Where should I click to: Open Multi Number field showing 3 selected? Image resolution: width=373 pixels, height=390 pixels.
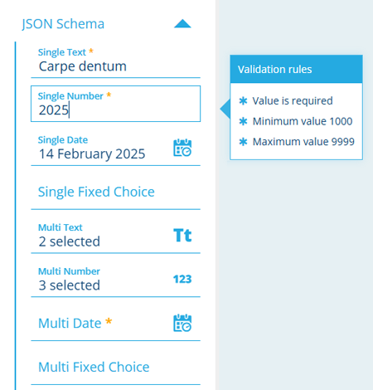tap(115, 279)
